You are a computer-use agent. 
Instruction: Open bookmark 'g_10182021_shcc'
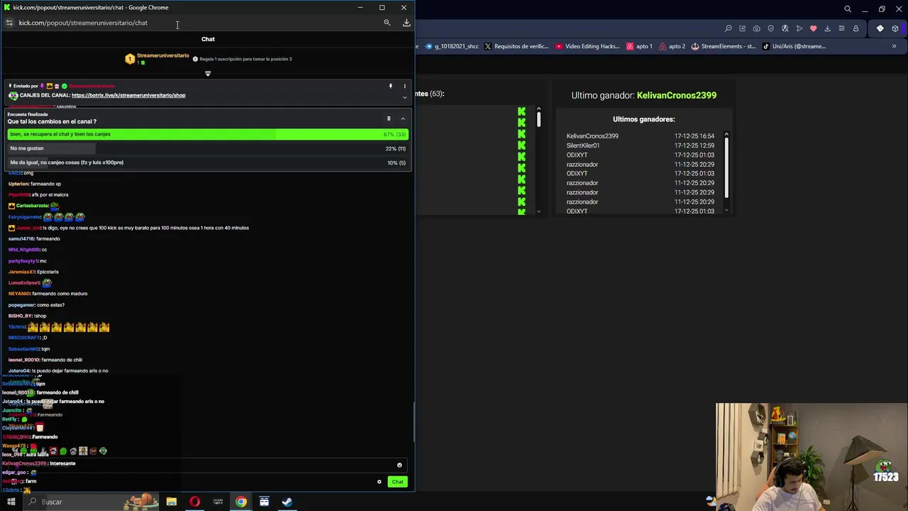(x=452, y=46)
